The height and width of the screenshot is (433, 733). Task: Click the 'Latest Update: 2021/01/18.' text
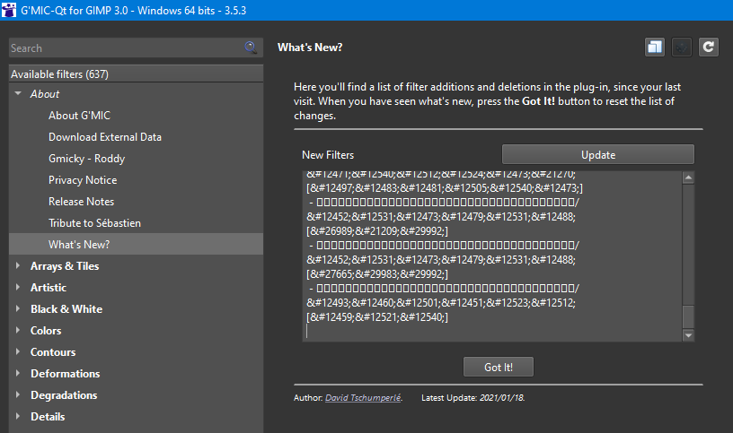tap(473, 397)
